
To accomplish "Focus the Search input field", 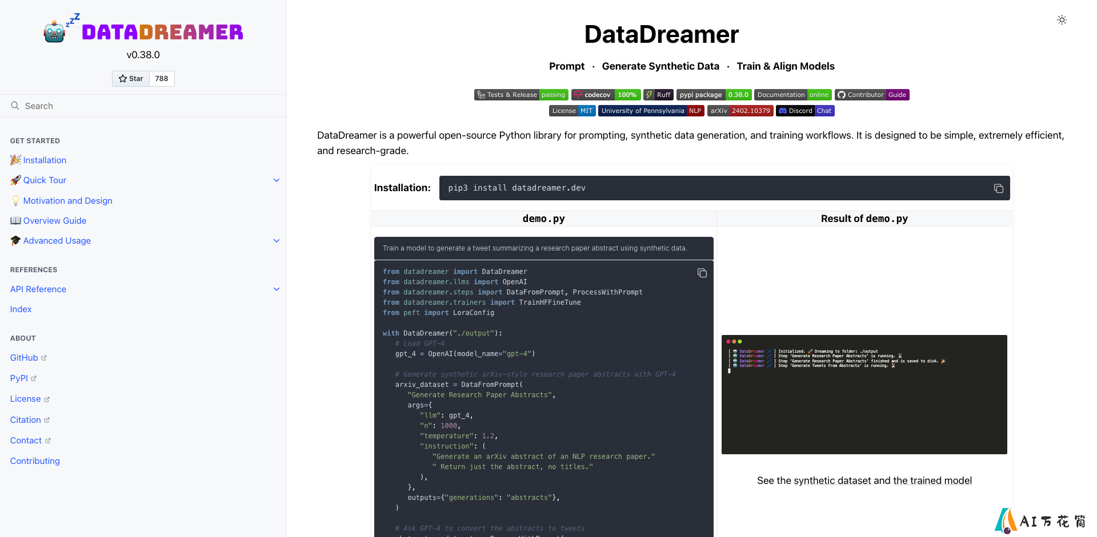I will point(143,106).
